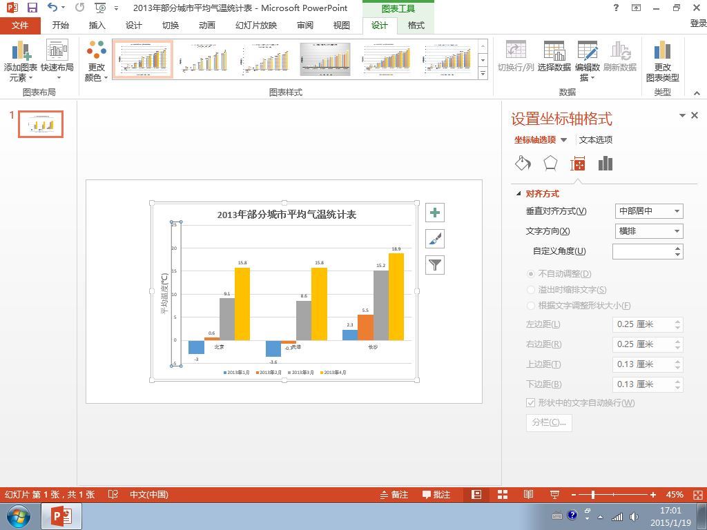This screenshot has height=530, width=707.
Task: Select 溢出时缩排文字 radio option
Action: point(531,290)
